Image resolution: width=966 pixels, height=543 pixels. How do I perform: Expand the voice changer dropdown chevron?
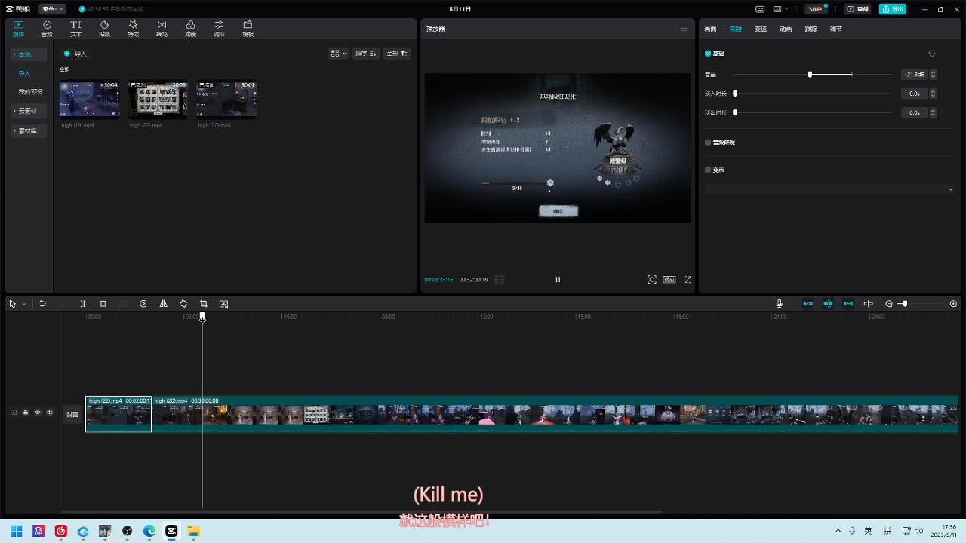click(950, 189)
